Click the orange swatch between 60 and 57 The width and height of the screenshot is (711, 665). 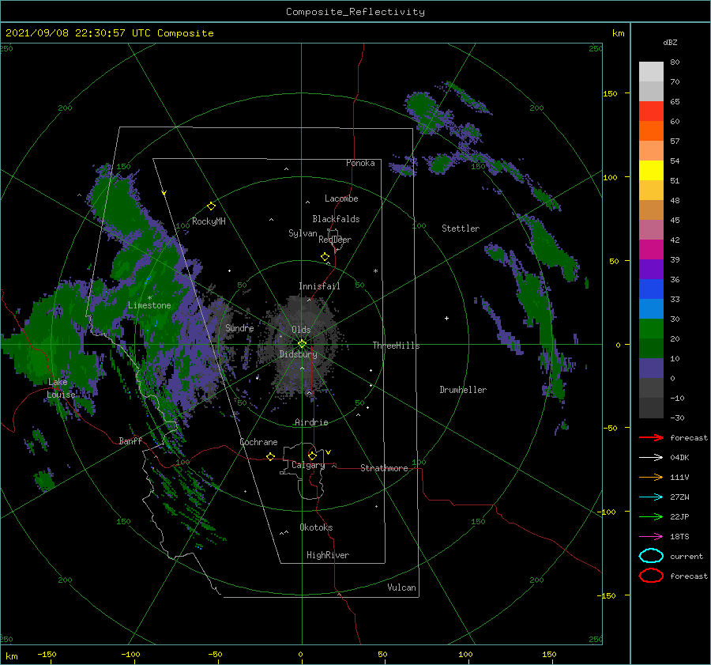click(x=651, y=131)
